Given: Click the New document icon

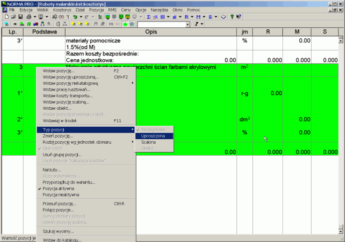Looking at the screenshot, I should click(5, 17).
